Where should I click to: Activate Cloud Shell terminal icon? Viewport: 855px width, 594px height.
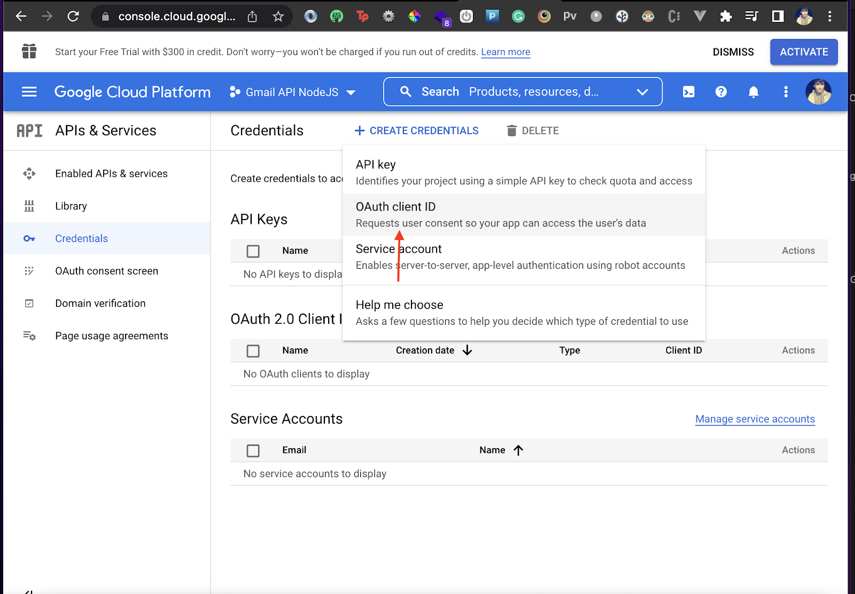point(689,92)
